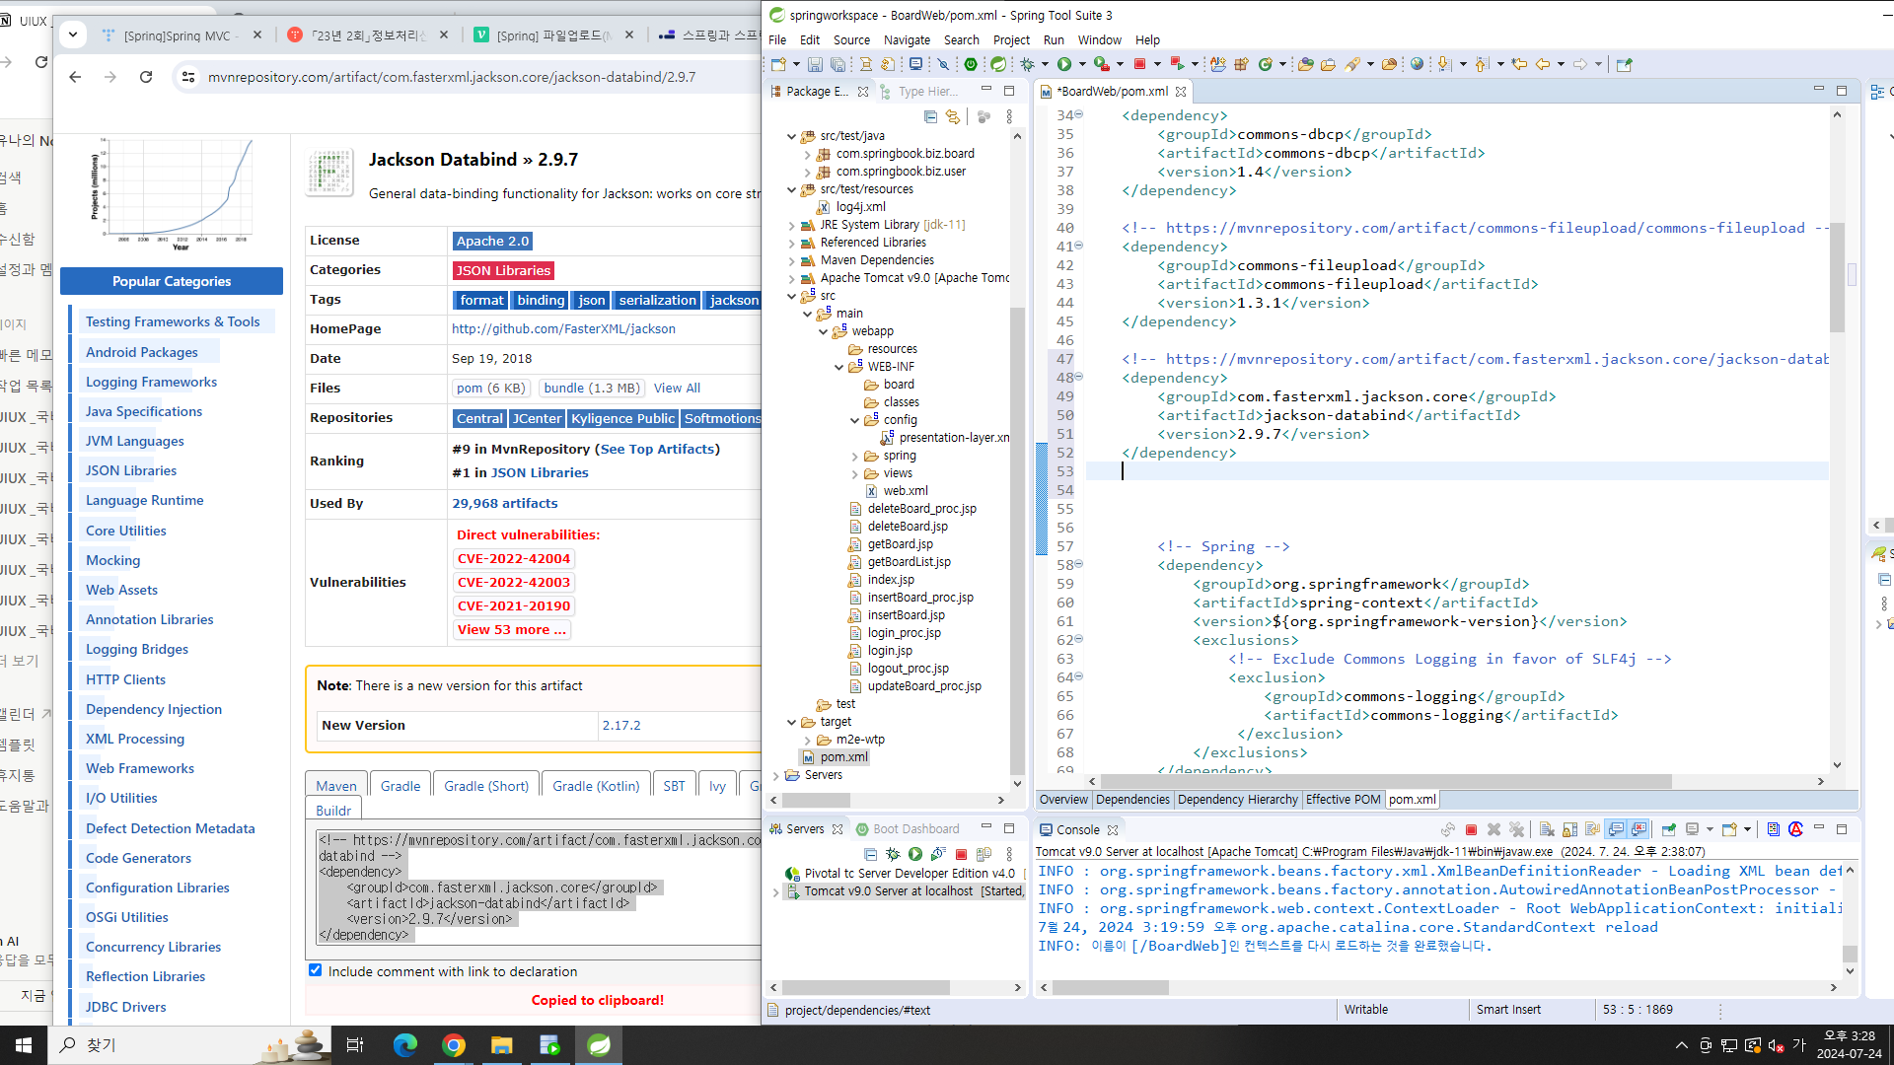The image size is (1894, 1065).
Task: Open the Project menu
Action: click(x=1010, y=40)
